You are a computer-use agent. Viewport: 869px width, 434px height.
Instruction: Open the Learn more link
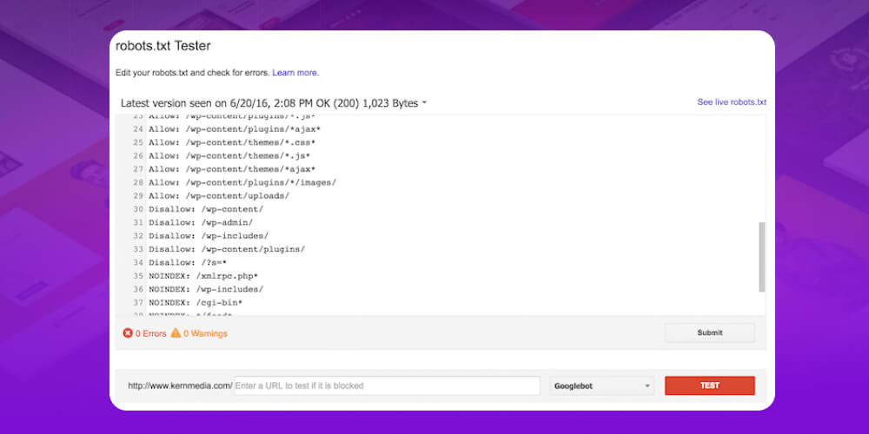coord(295,73)
